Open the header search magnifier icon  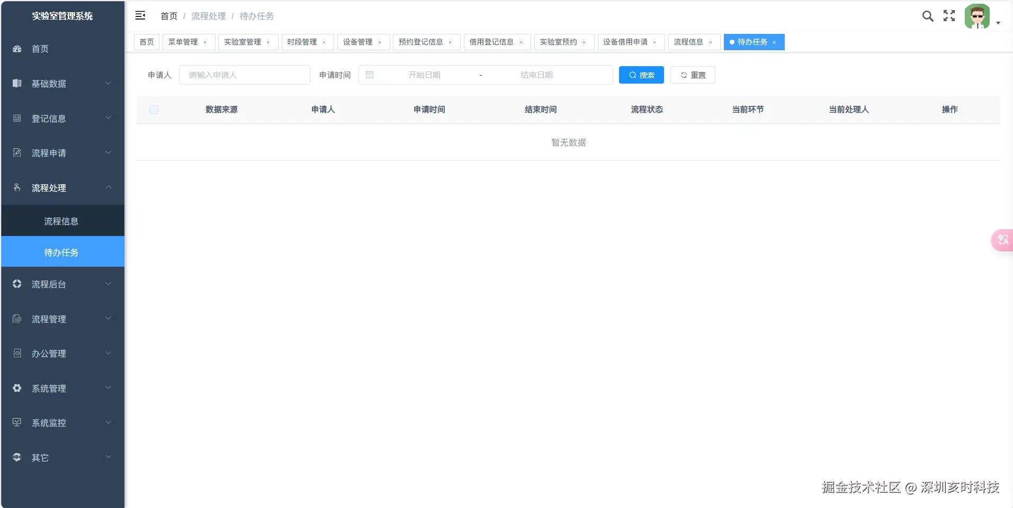point(928,16)
